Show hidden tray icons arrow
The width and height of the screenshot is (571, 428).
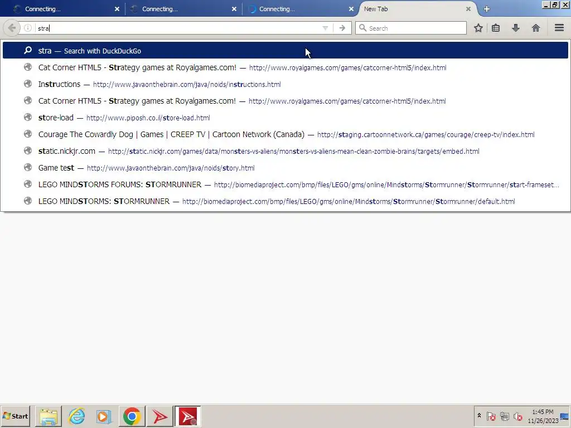coord(479,416)
